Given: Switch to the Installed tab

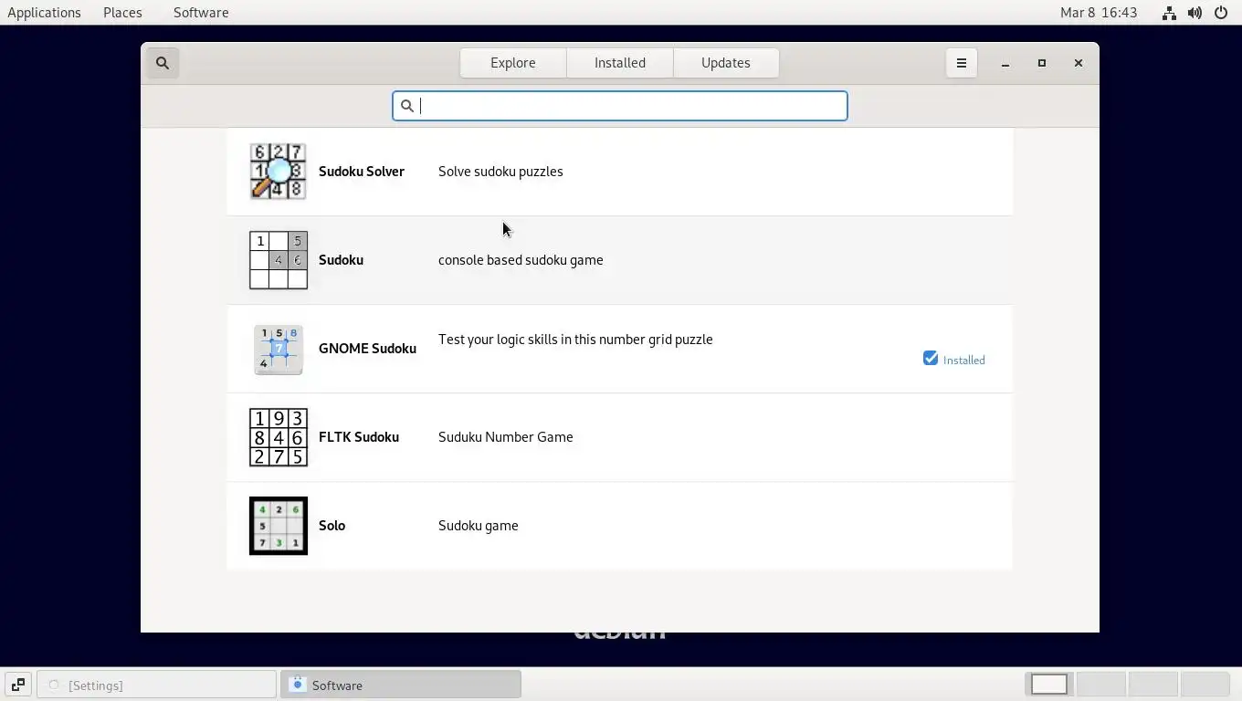Looking at the screenshot, I should 620,63.
